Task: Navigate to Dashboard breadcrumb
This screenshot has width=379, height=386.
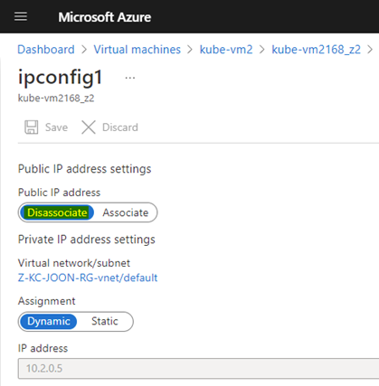Action: (x=46, y=50)
